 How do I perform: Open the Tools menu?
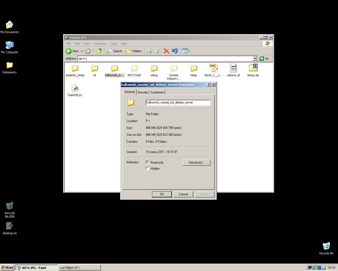coord(114,44)
